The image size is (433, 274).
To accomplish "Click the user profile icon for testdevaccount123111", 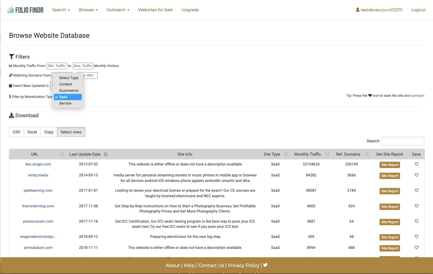I will [x=358, y=10].
